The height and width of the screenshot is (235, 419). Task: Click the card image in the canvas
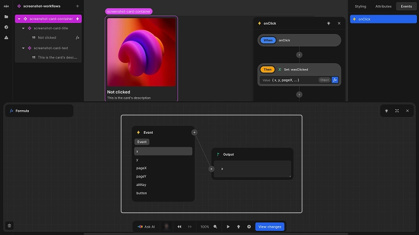(x=141, y=52)
